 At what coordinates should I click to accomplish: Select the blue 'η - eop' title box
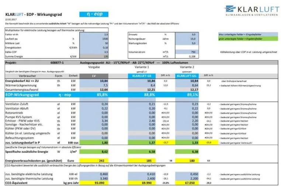click(94, 14)
